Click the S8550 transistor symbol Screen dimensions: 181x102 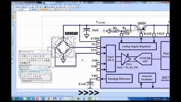click(141, 28)
